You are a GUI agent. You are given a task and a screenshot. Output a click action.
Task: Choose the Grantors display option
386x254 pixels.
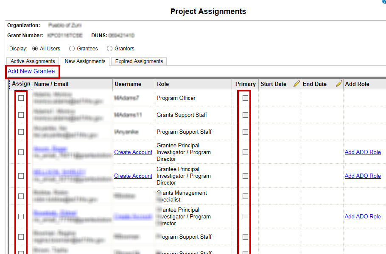pyautogui.click(x=110, y=49)
